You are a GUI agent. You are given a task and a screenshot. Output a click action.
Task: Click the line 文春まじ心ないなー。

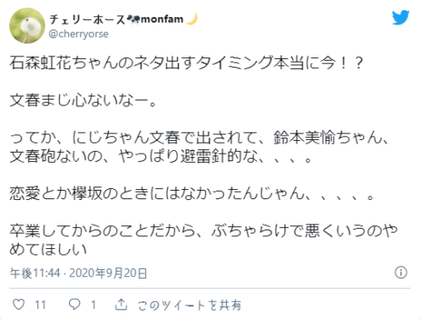pos(84,100)
